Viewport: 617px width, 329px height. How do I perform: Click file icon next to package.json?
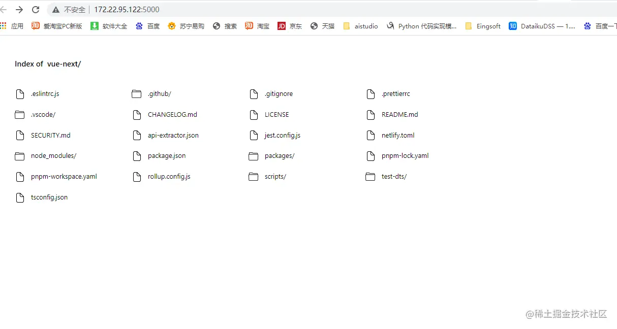click(137, 156)
